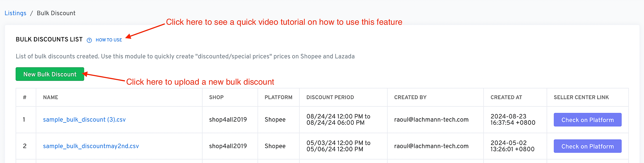The image size is (644, 163).
Task: Click the NAME column header
Action: [51, 97]
